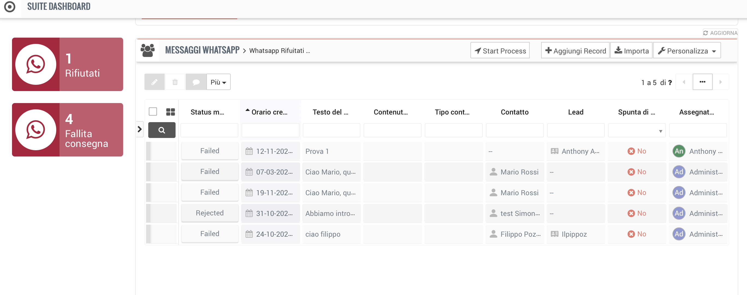
Task: Click Start Process button
Action: pyautogui.click(x=500, y=51)
